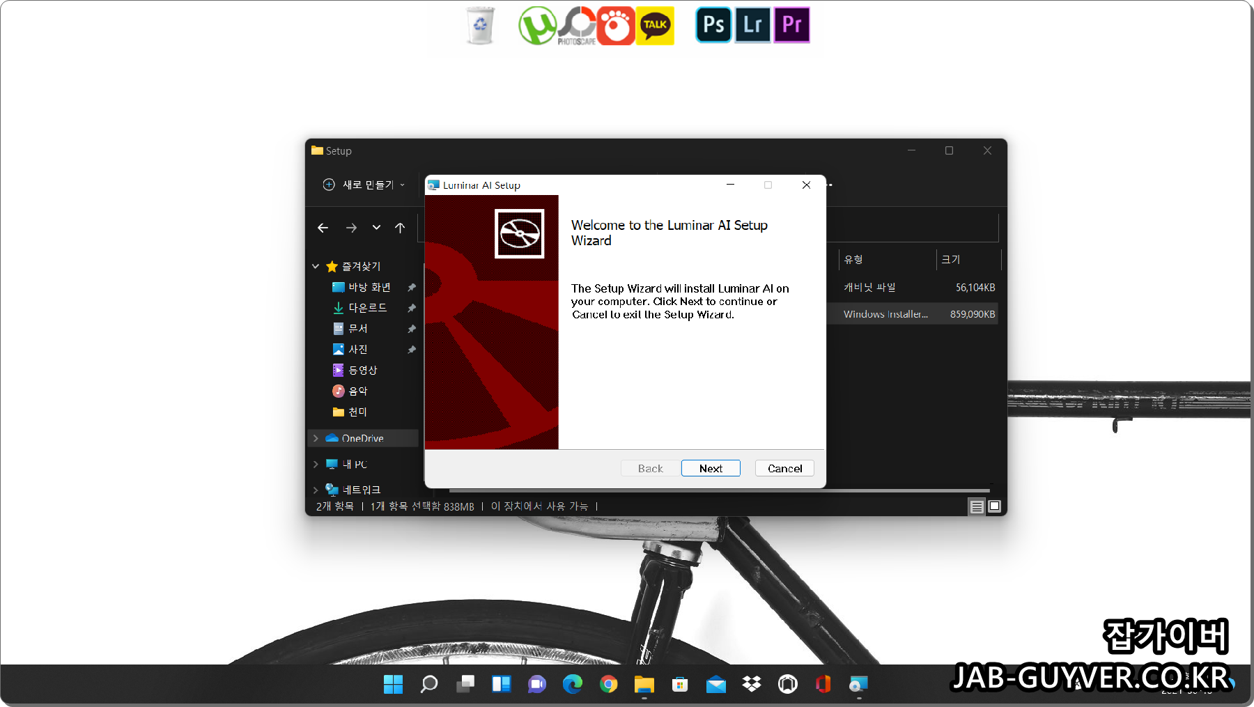
Task: Click the pin icon beside 사진
Action: [x=412, y=350]
